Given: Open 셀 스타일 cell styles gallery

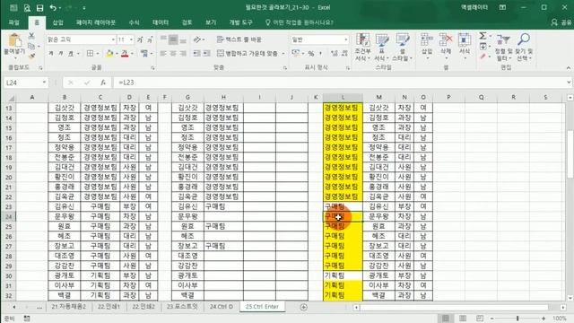Looking at the screenshot, I should coord(402,47).
